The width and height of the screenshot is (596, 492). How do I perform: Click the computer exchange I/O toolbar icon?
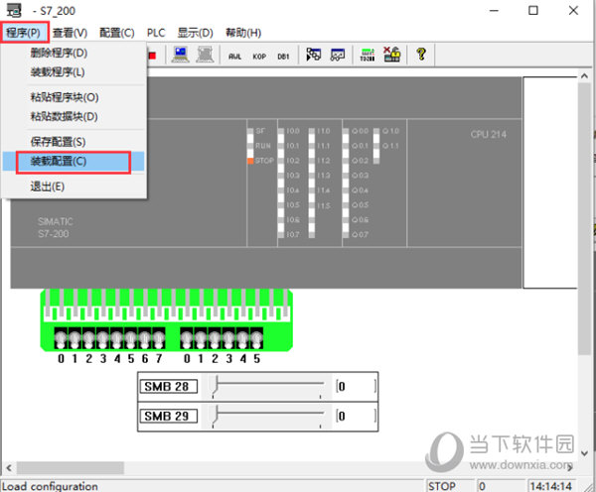click(x=180, y=55)
